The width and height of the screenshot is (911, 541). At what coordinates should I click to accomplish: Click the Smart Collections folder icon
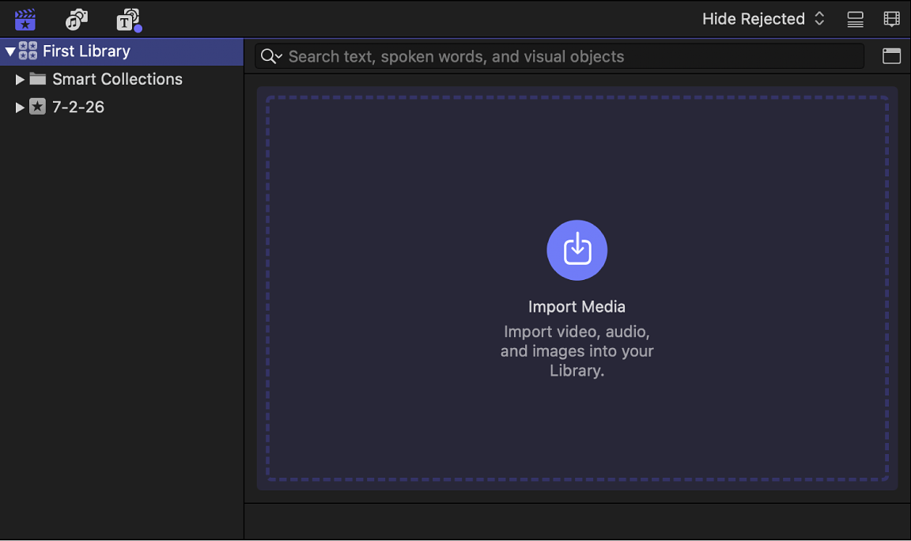(x=38, y=78)
